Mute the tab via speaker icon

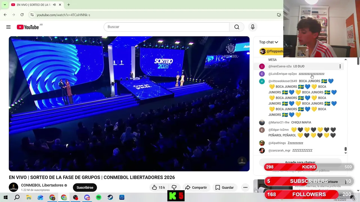coord(54,5)
